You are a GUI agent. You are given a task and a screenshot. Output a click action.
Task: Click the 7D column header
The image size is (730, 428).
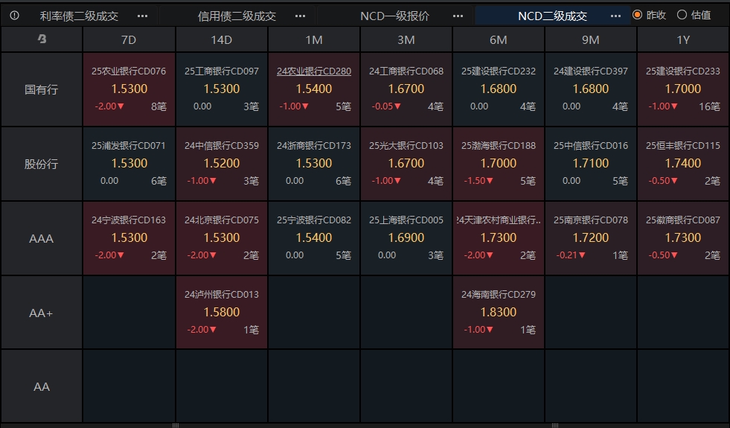(x=129, y=39)
